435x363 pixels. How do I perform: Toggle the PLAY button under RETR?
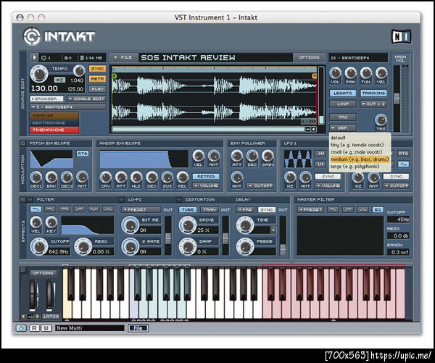point(97,89)
